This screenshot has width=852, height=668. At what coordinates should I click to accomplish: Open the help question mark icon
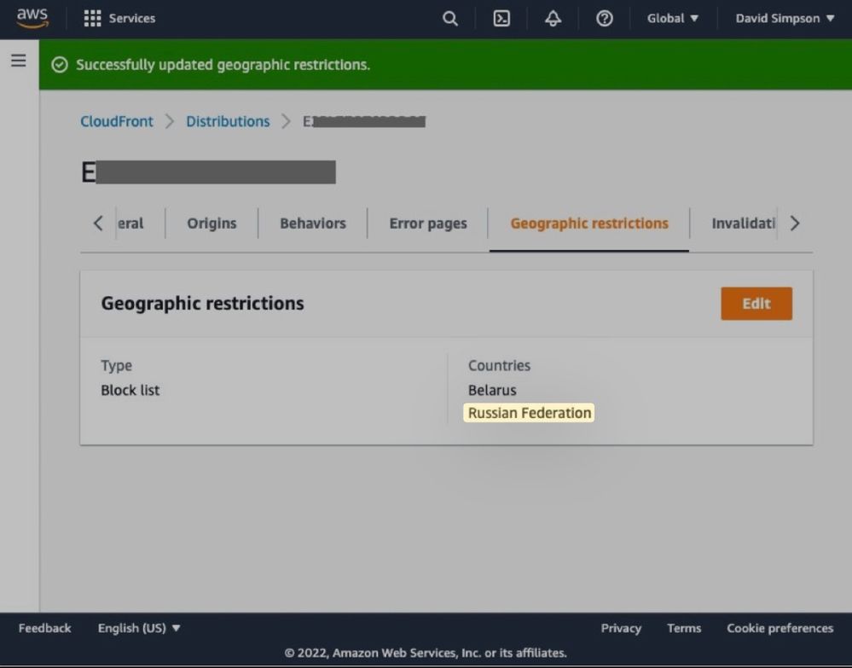coord(604,19)
